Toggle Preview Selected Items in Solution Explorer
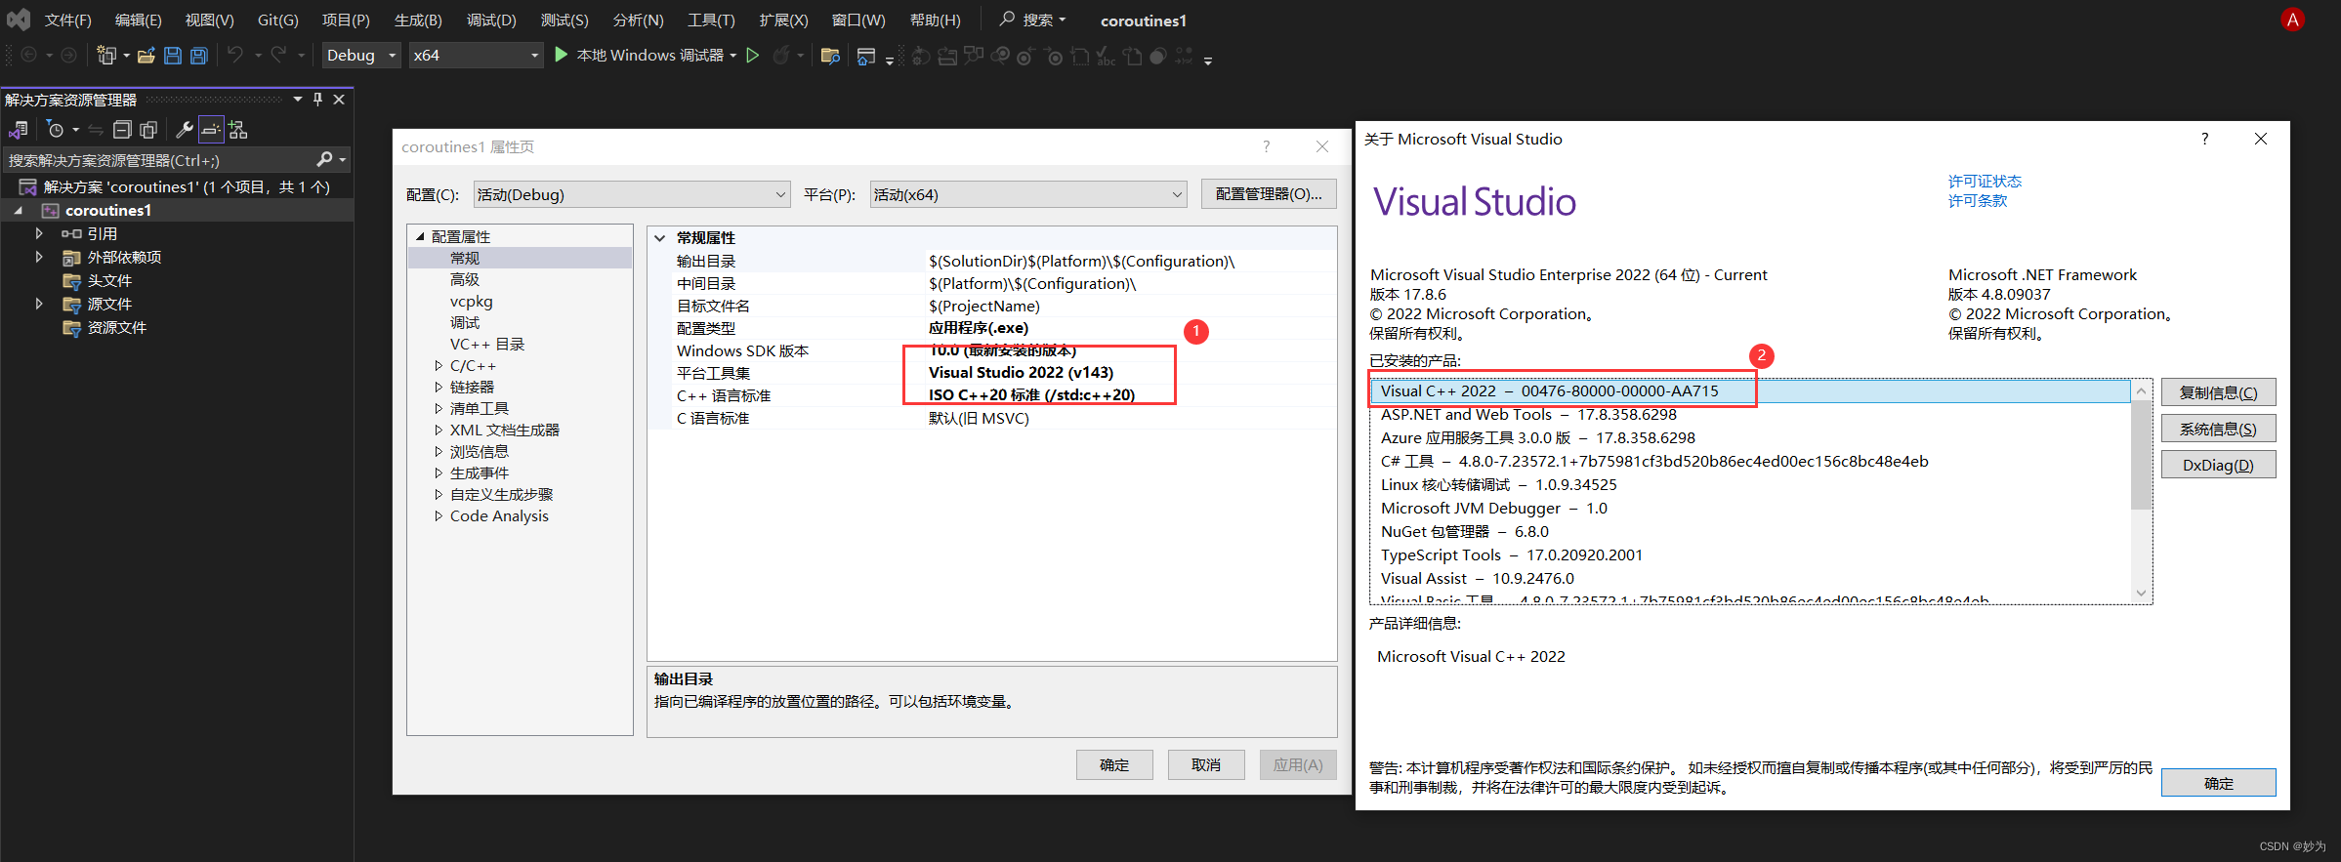The image size is (2341, 862). point(211,130)
